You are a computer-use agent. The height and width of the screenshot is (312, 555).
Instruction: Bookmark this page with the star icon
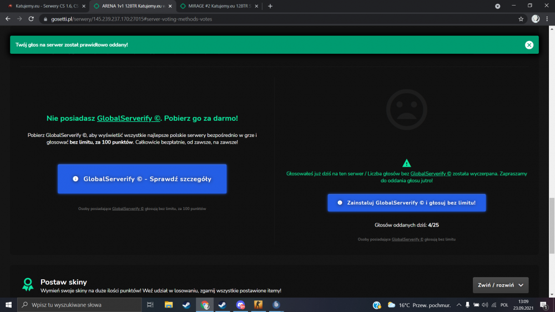tap(521, 19)
